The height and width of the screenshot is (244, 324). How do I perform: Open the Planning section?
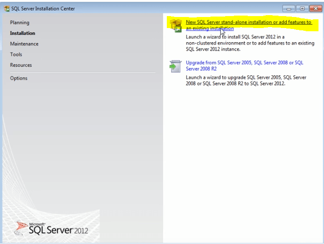pyautogui.click(x=20, y=23)
